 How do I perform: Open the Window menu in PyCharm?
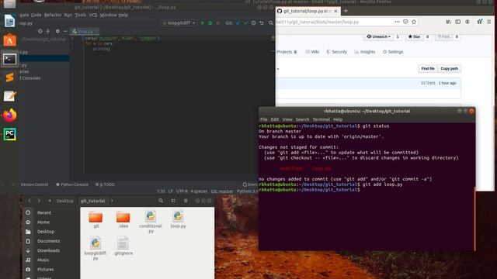[108, 15]
